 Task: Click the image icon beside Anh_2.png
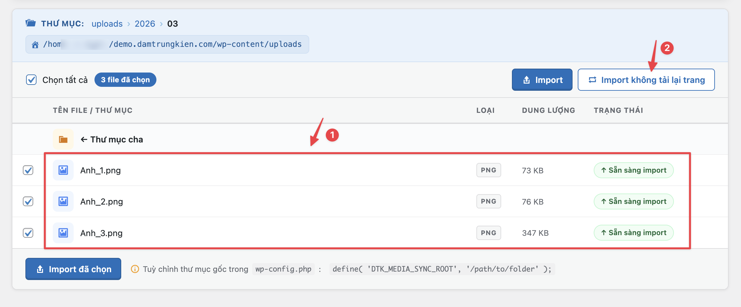(63, 201)
